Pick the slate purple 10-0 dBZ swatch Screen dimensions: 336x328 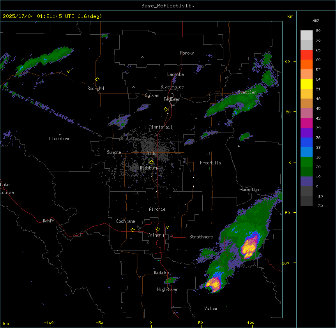[x=306, y=182]
